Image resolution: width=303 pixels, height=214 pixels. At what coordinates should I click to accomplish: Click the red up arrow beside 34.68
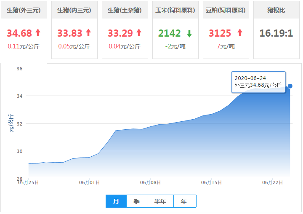[38, 33]
